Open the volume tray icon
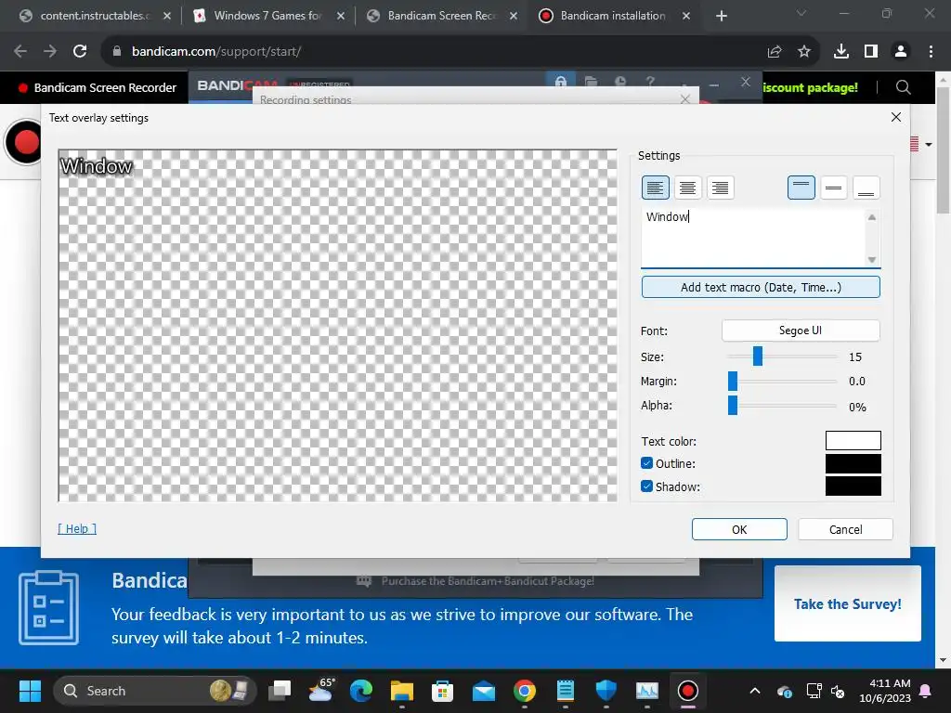Viewport: 951px width, 713px height. pos(839,691)
